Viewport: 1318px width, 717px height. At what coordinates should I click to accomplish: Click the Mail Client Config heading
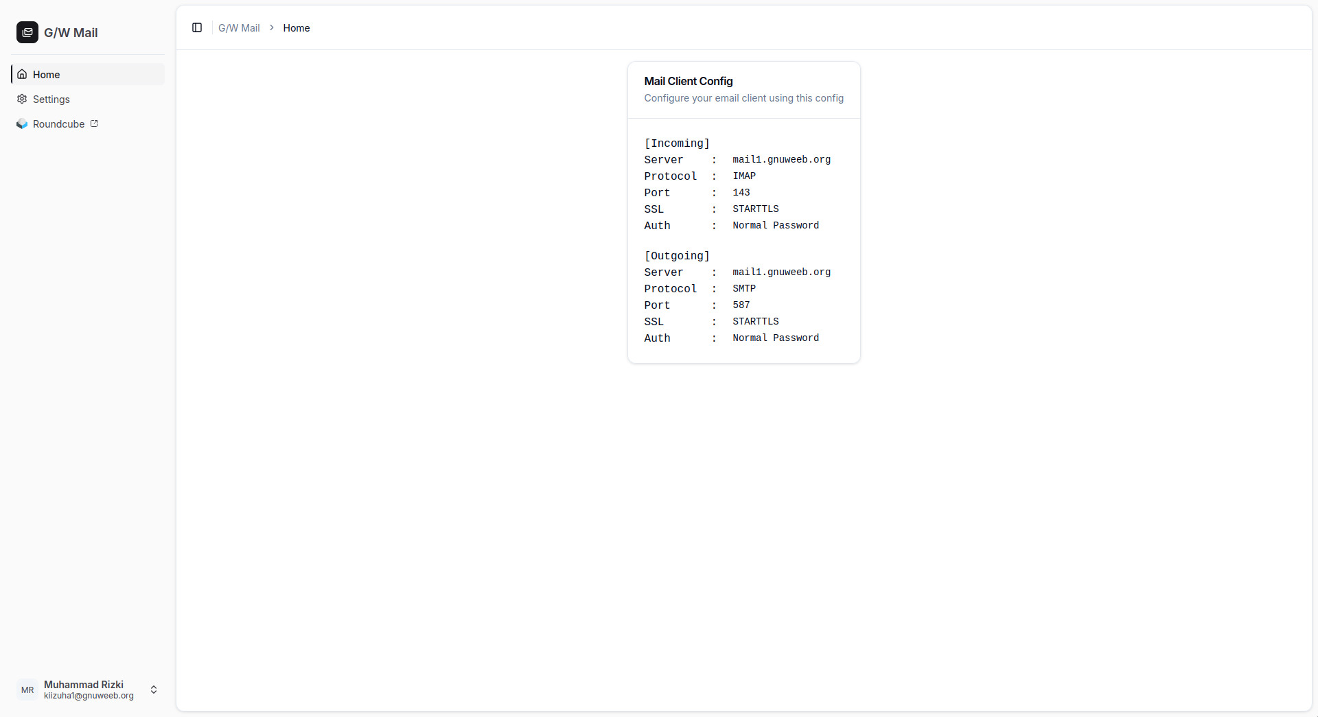coord(689,81)
